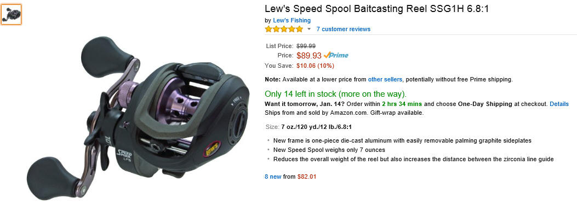Click the Prime logo next to the price
Image resolution: width=577 pixels, height=206 pixels.
tap(336, 55)
